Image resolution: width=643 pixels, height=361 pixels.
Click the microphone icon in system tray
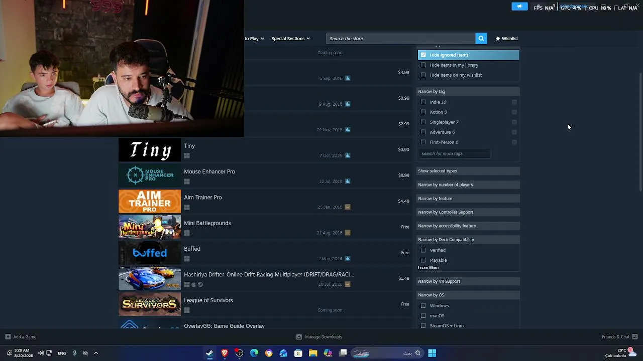[x=74, y=353]
